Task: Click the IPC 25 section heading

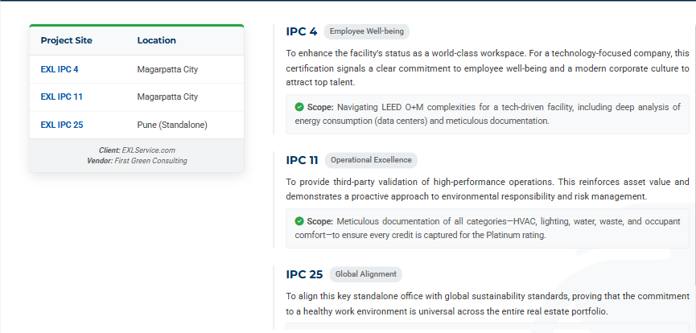Action: (x=304, y=274)
